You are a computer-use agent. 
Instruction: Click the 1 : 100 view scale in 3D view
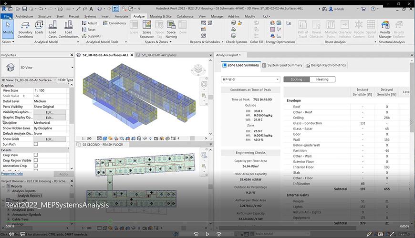86,139
